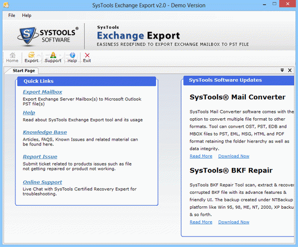This screenshot has height=247, width=298.
Task: Click the app icon in the title bar
Action: (6, 5)
